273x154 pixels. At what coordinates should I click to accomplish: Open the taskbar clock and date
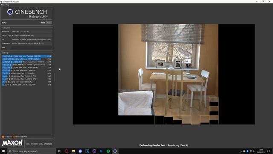pos(261,151)
